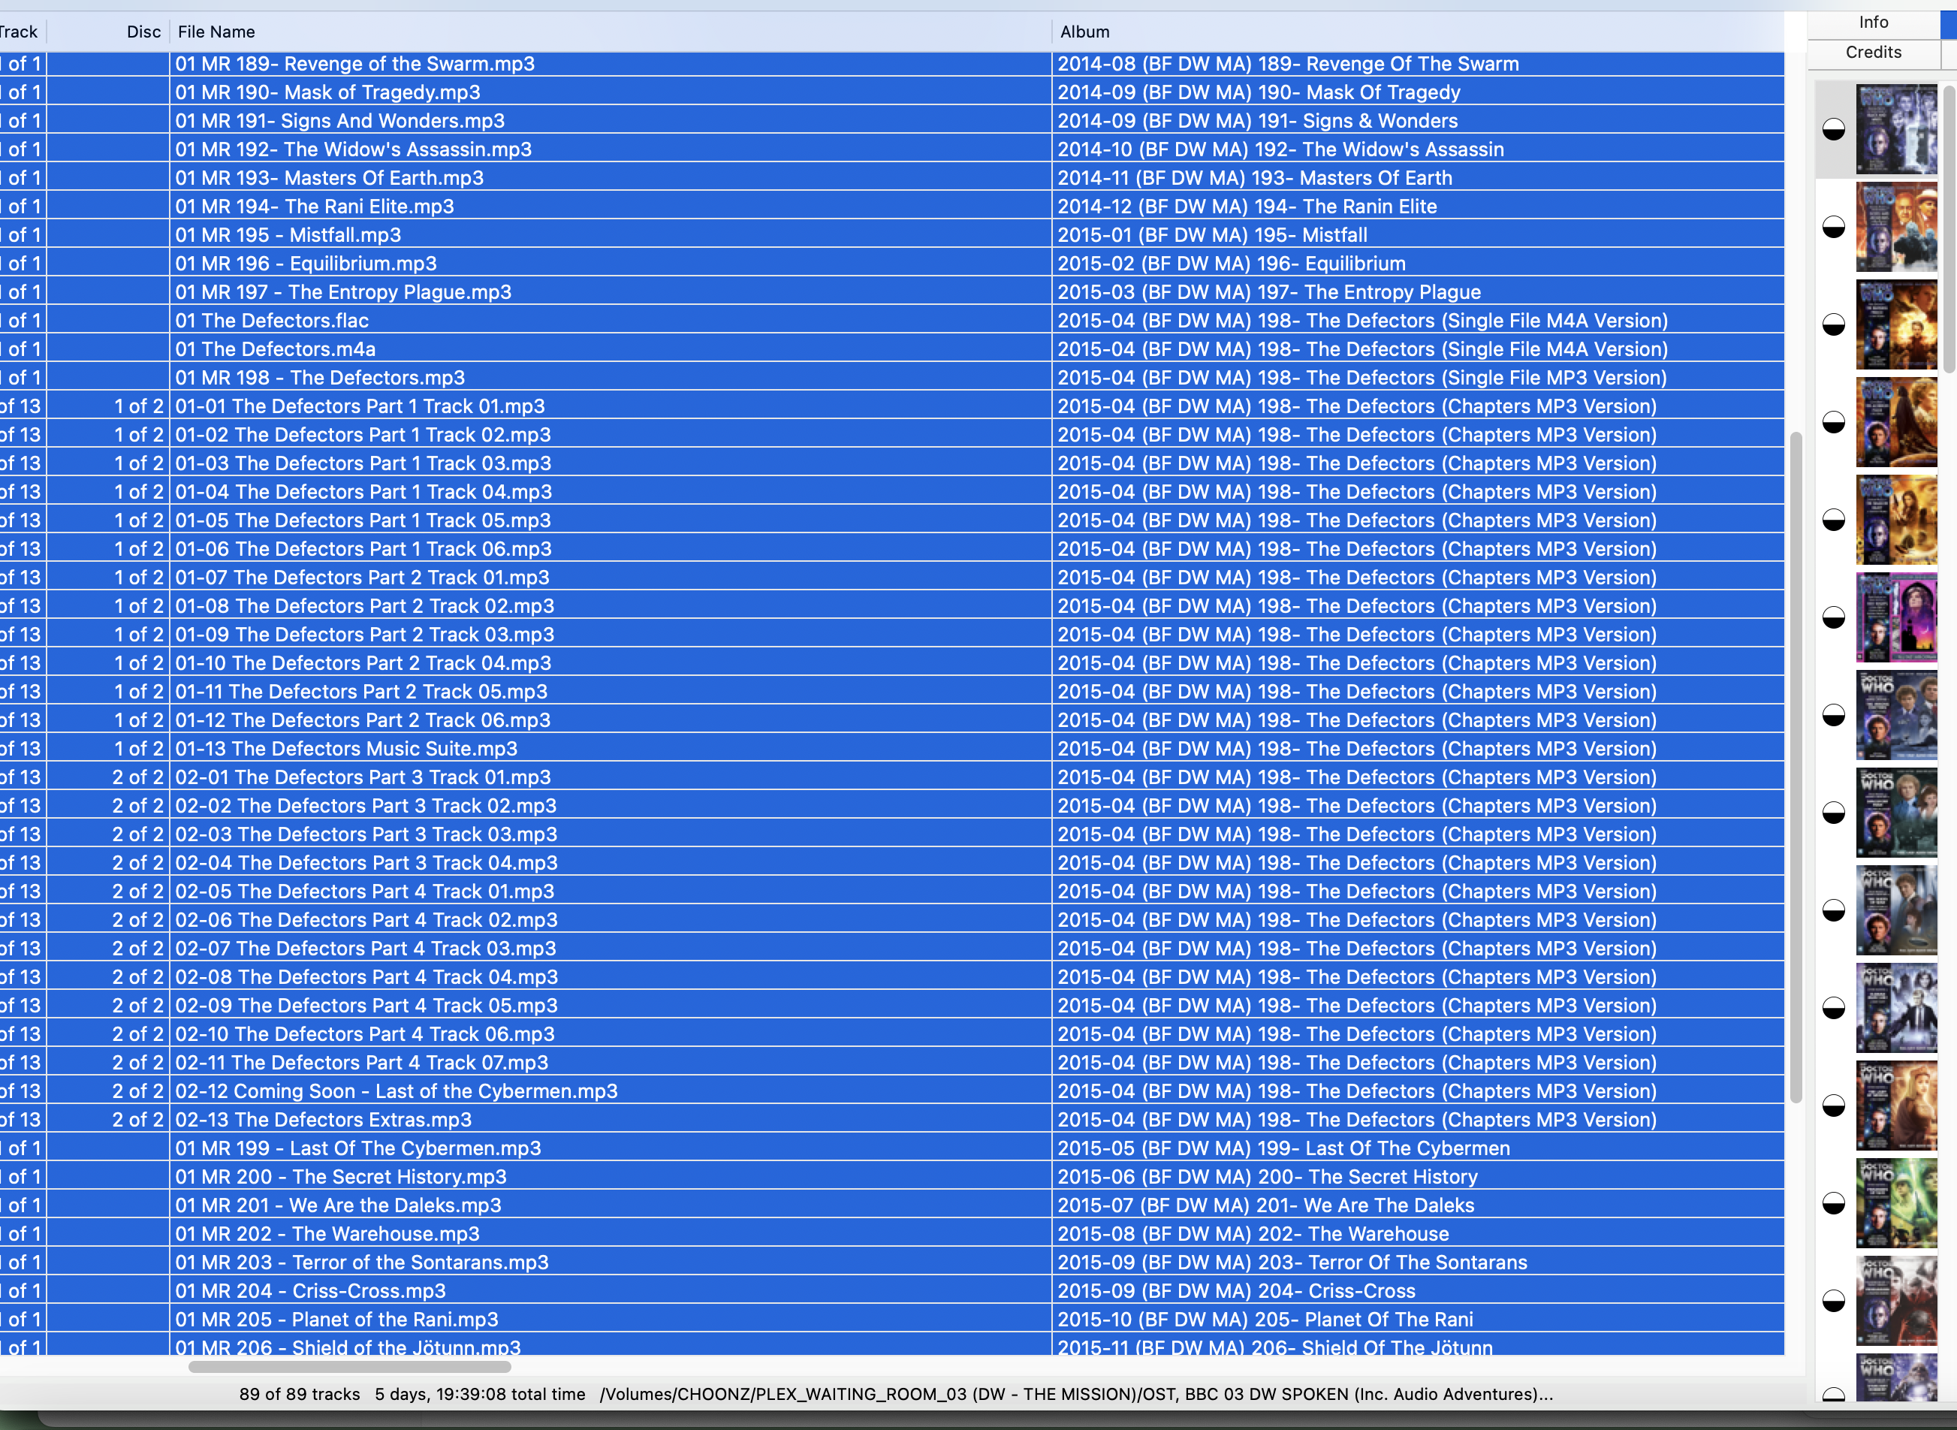Select 02-12 Coming Soon - Last of the Cybermen.mp3
Viewport: 1957px width, 1430px height.
point(397,1091)
